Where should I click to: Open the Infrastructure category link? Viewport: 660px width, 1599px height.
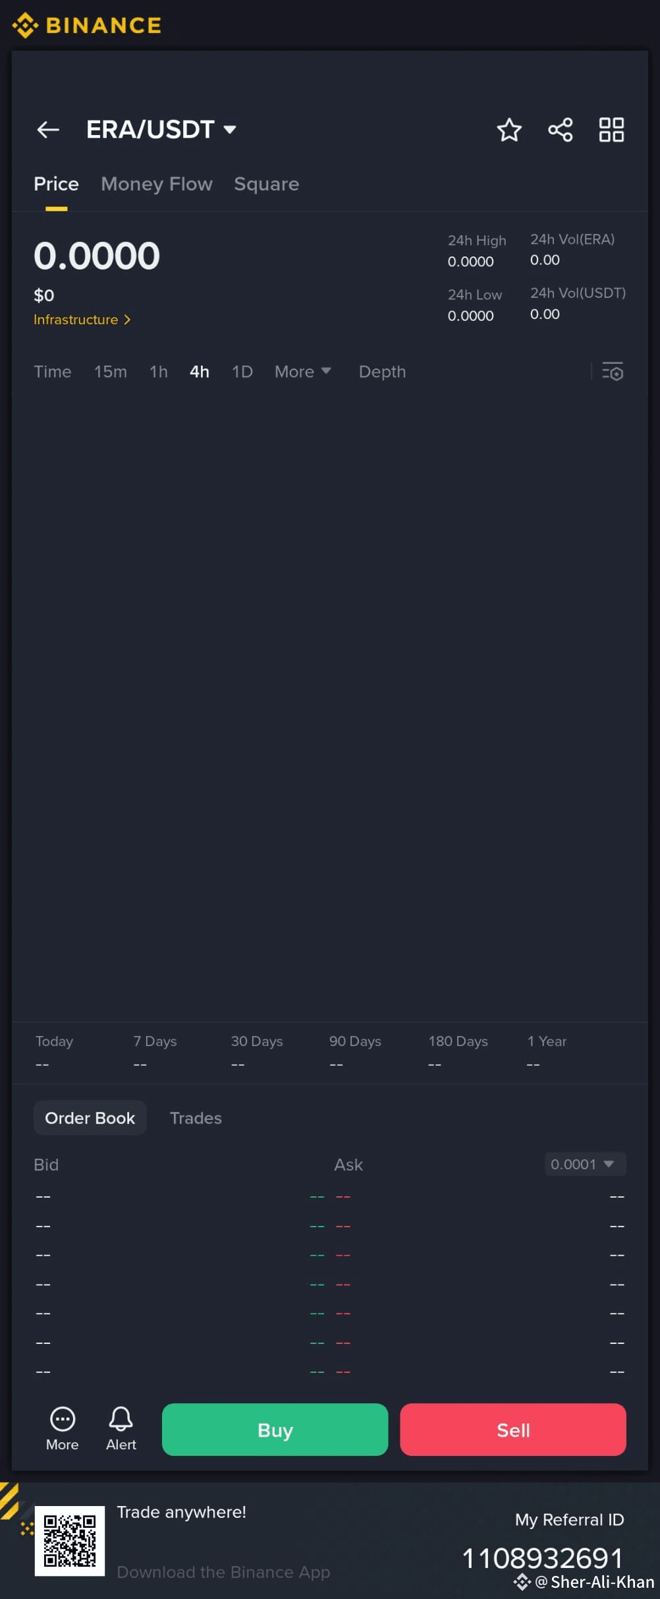[x=82, y=320]
